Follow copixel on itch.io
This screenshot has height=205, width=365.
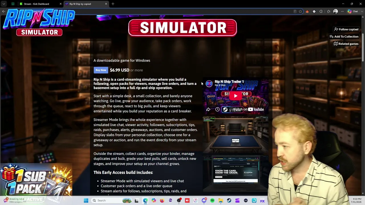346,29
